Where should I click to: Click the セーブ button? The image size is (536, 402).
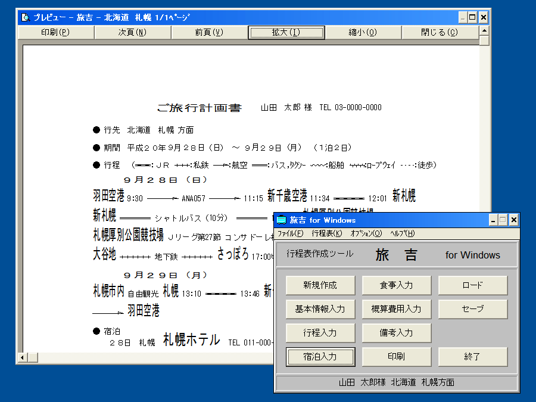(473, 309)
